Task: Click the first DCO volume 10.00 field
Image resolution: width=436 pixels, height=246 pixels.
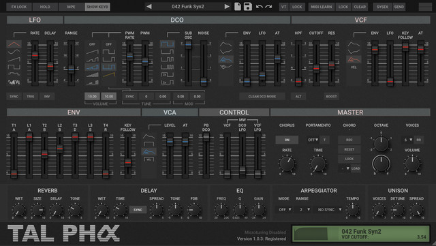Action: pyautogui.click(x=93, y=96)
